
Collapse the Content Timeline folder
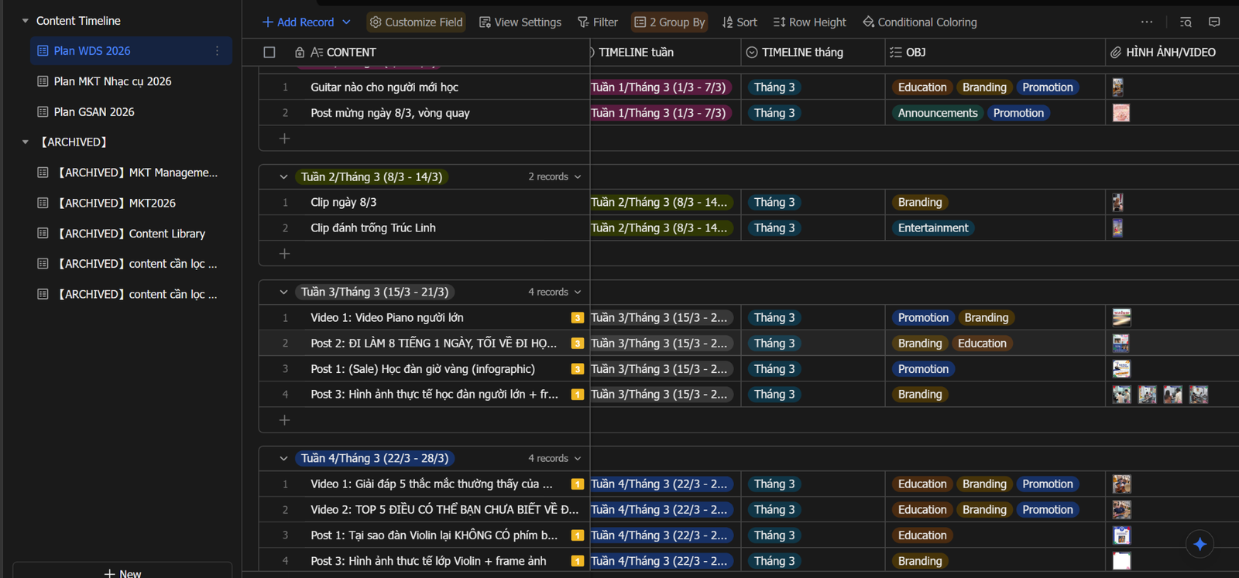25,21
